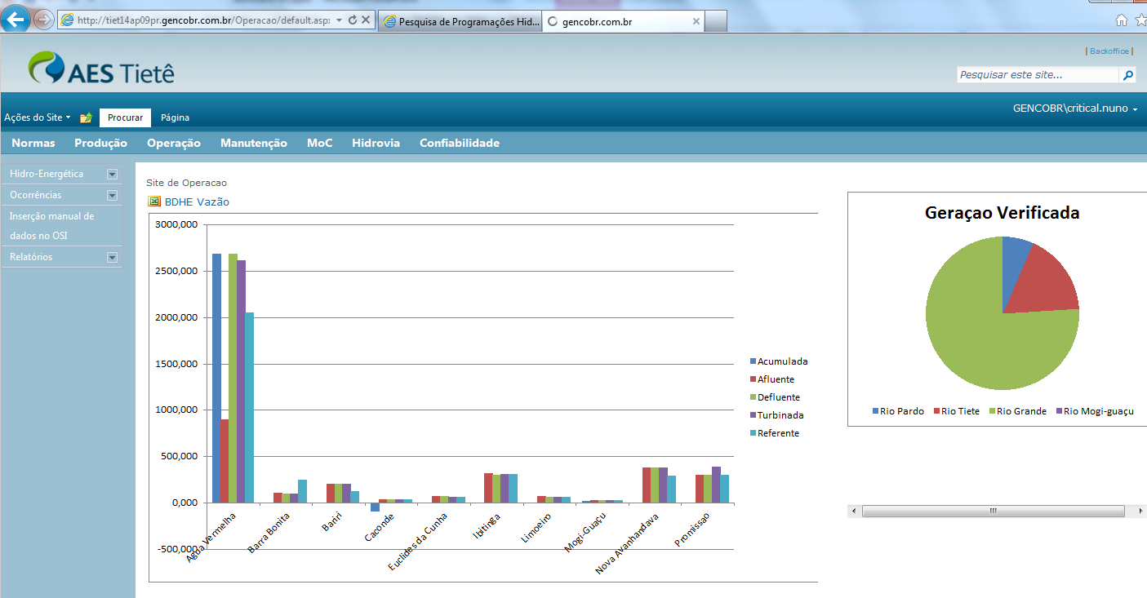Select the Página ribbon tab
Image resolution: width=1147 pixels, height=598 pixels.
coord(175,117)
